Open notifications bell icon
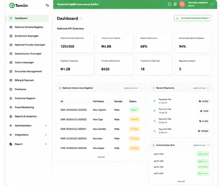Viewport: 220px width, 186px height. 169,4
